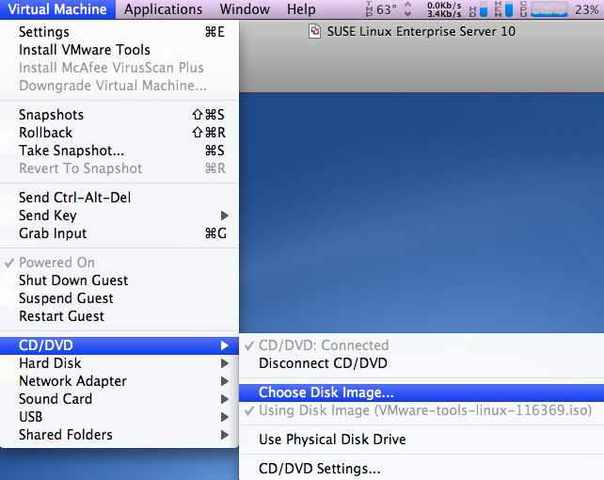Open the Window menu
This screenshot has height=480, width=604.
[x=245, y=9]
